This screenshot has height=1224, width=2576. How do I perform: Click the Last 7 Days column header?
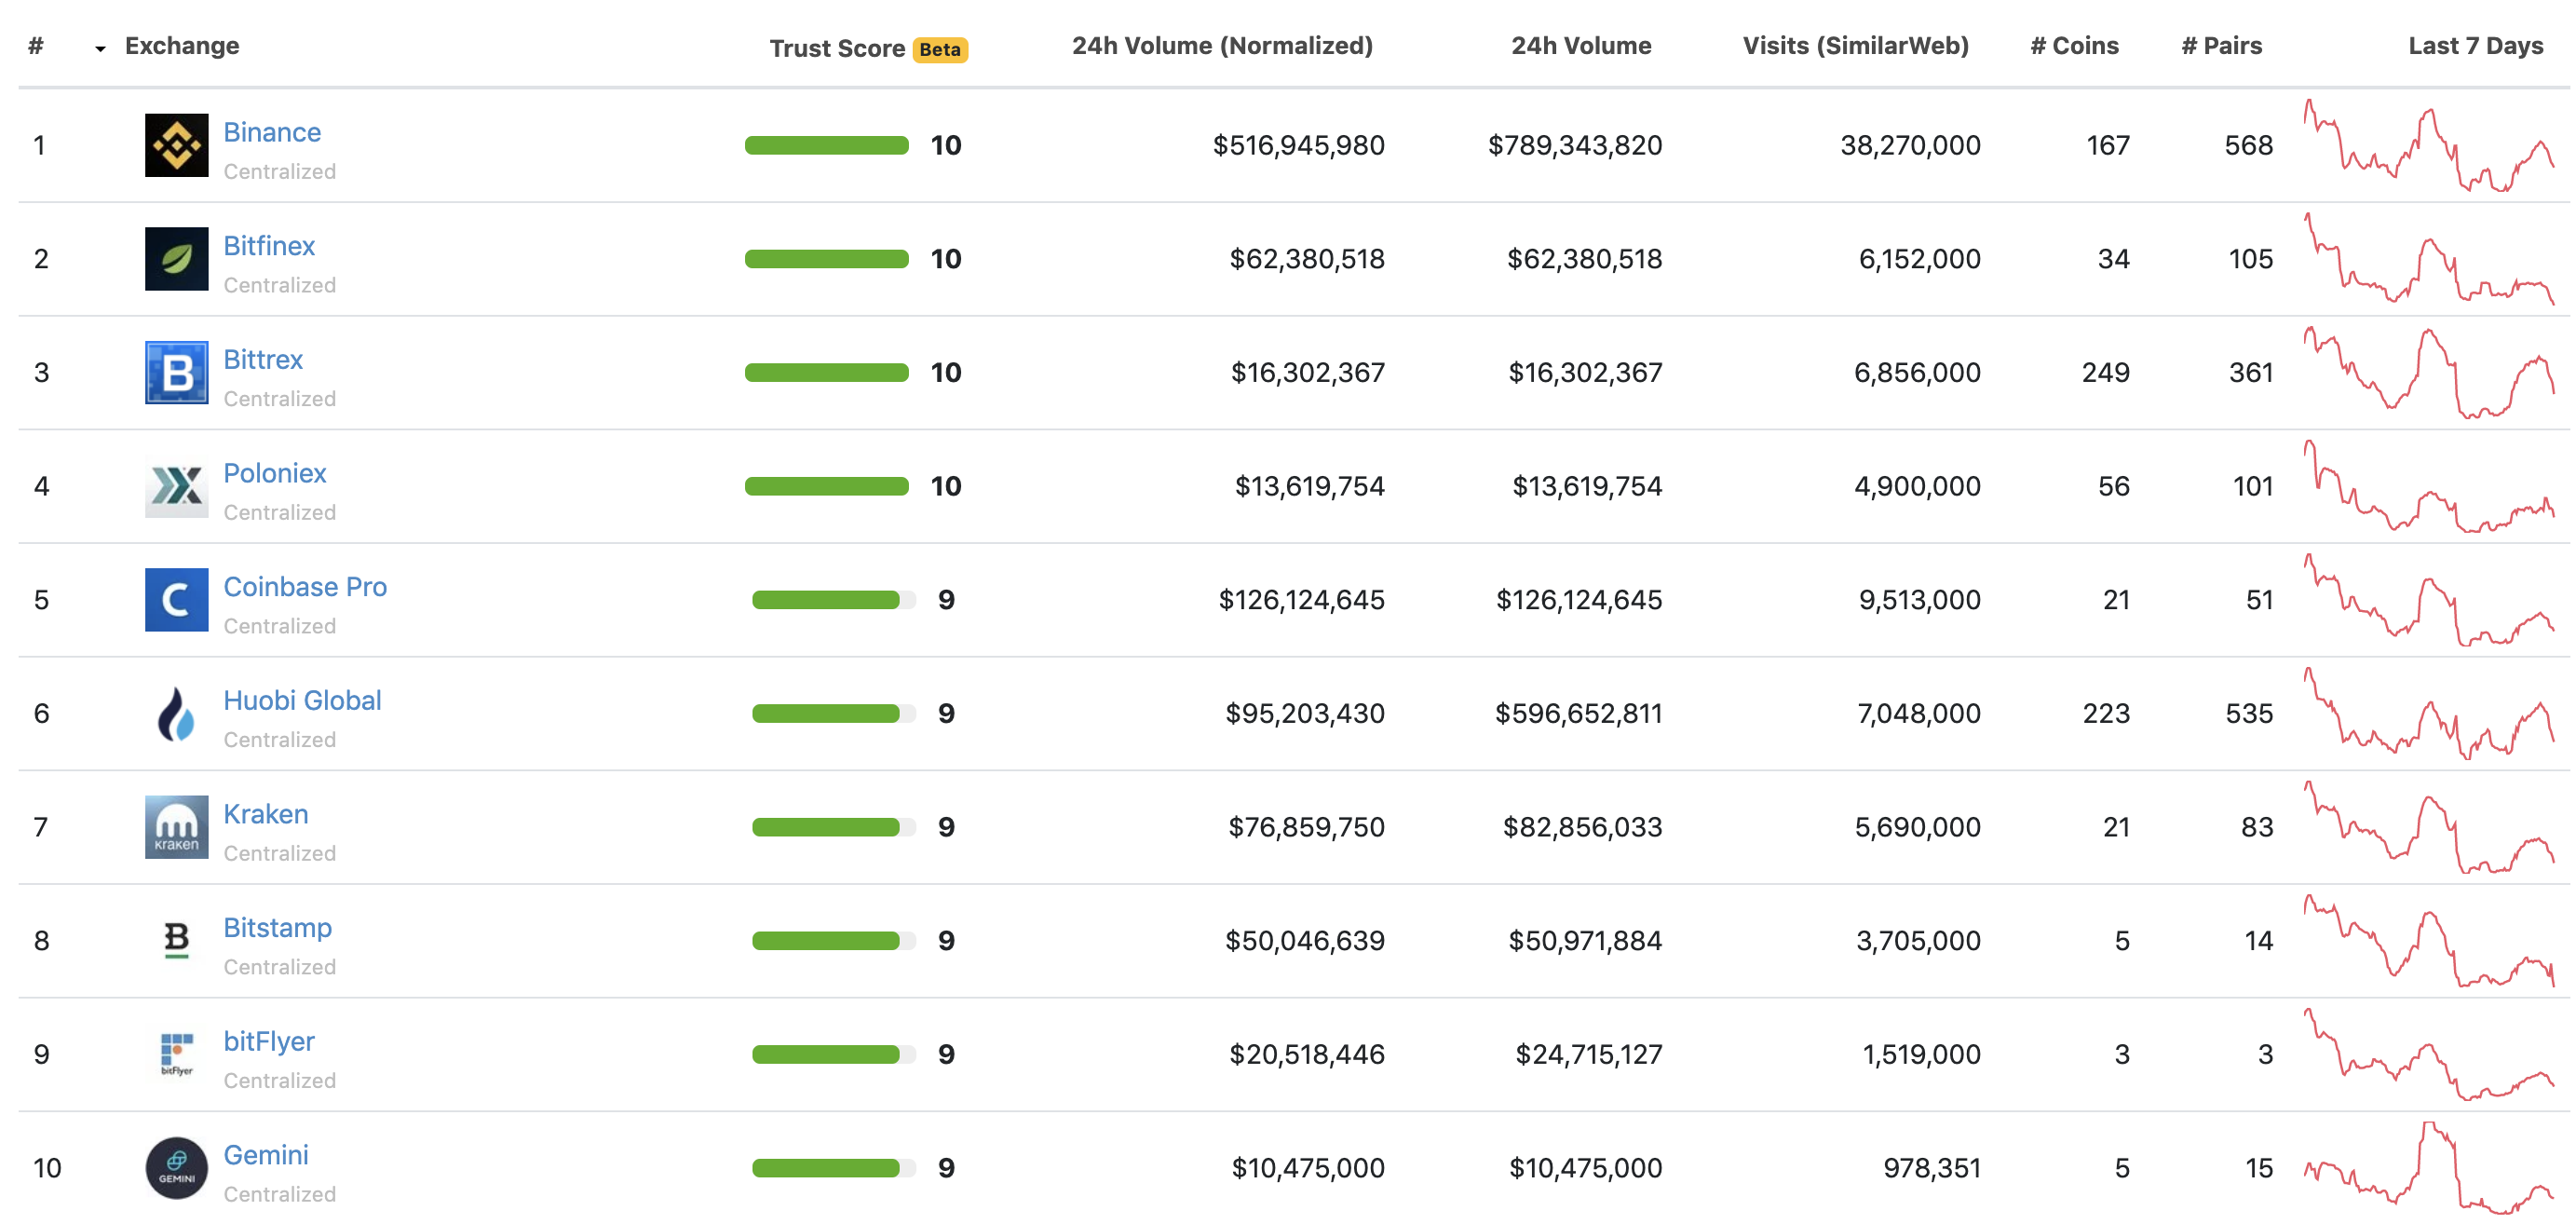click(2476, 45)
